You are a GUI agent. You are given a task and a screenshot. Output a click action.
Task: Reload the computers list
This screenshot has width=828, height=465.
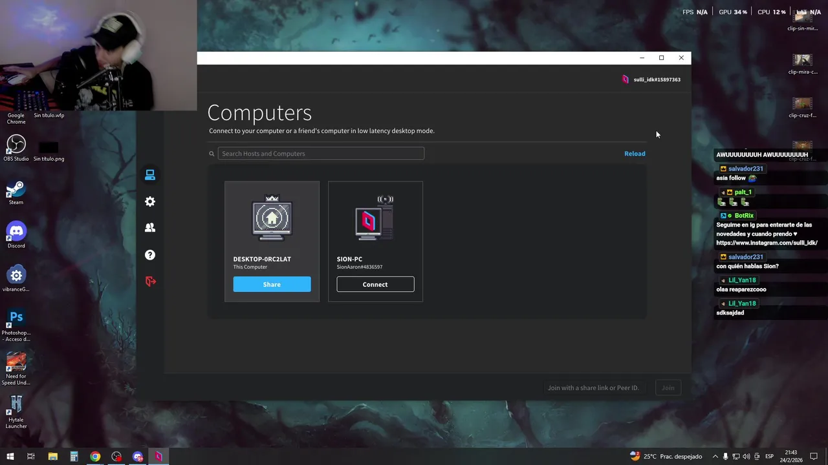635,154
